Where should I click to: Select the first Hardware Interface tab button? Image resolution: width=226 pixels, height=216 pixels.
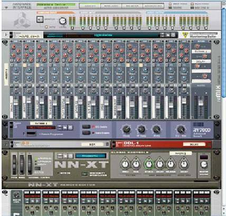click(x=90, y=6)
